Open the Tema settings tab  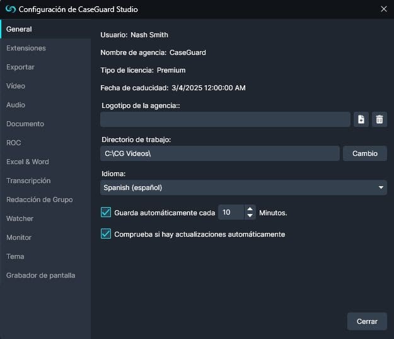coord(15,256)
